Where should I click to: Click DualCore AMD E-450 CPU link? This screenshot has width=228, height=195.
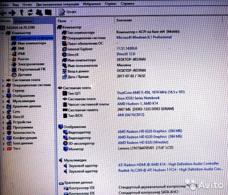click(x=151, y=92)
